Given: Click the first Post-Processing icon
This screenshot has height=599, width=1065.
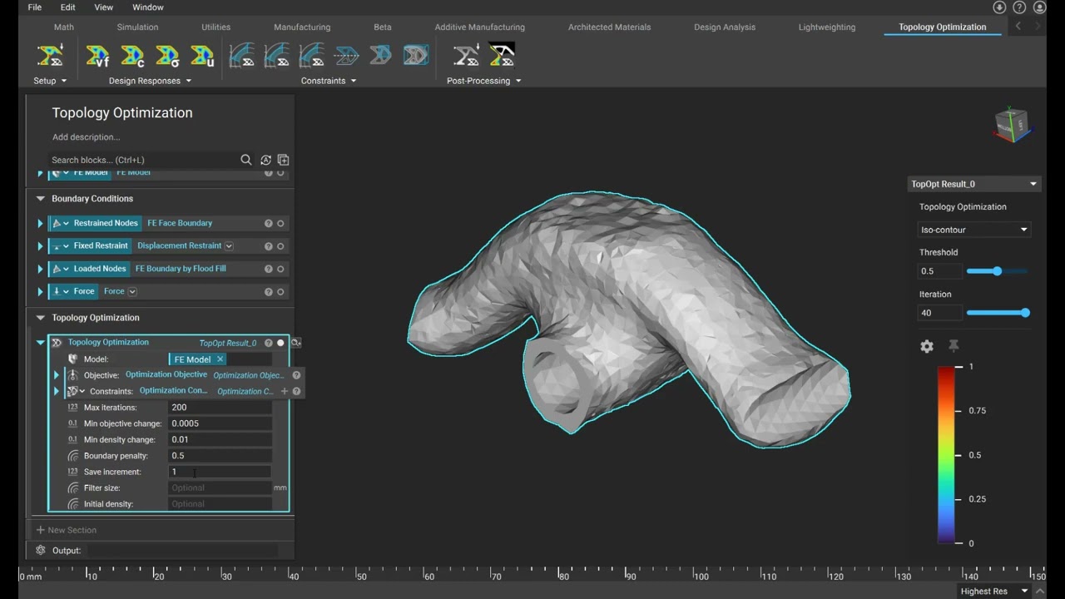Looking at the screenshot, I should click(x=466, y=56).
